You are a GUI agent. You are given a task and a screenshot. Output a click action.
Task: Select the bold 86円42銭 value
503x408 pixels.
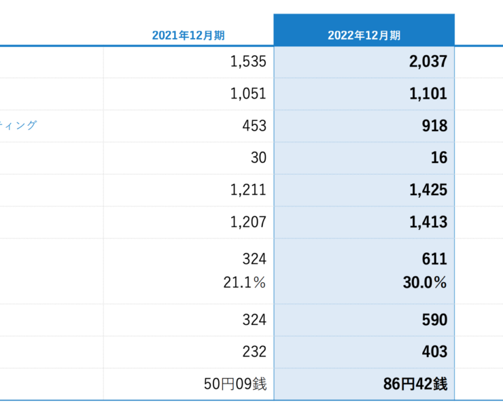coord(415,384)
